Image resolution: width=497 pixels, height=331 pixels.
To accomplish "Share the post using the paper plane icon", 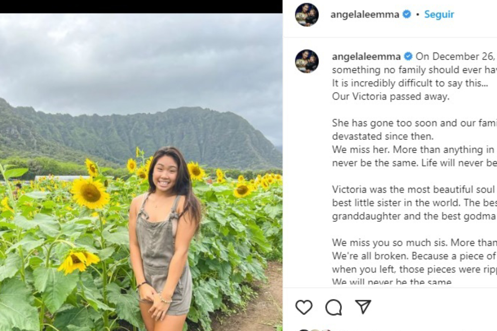I will pos(363,307).
